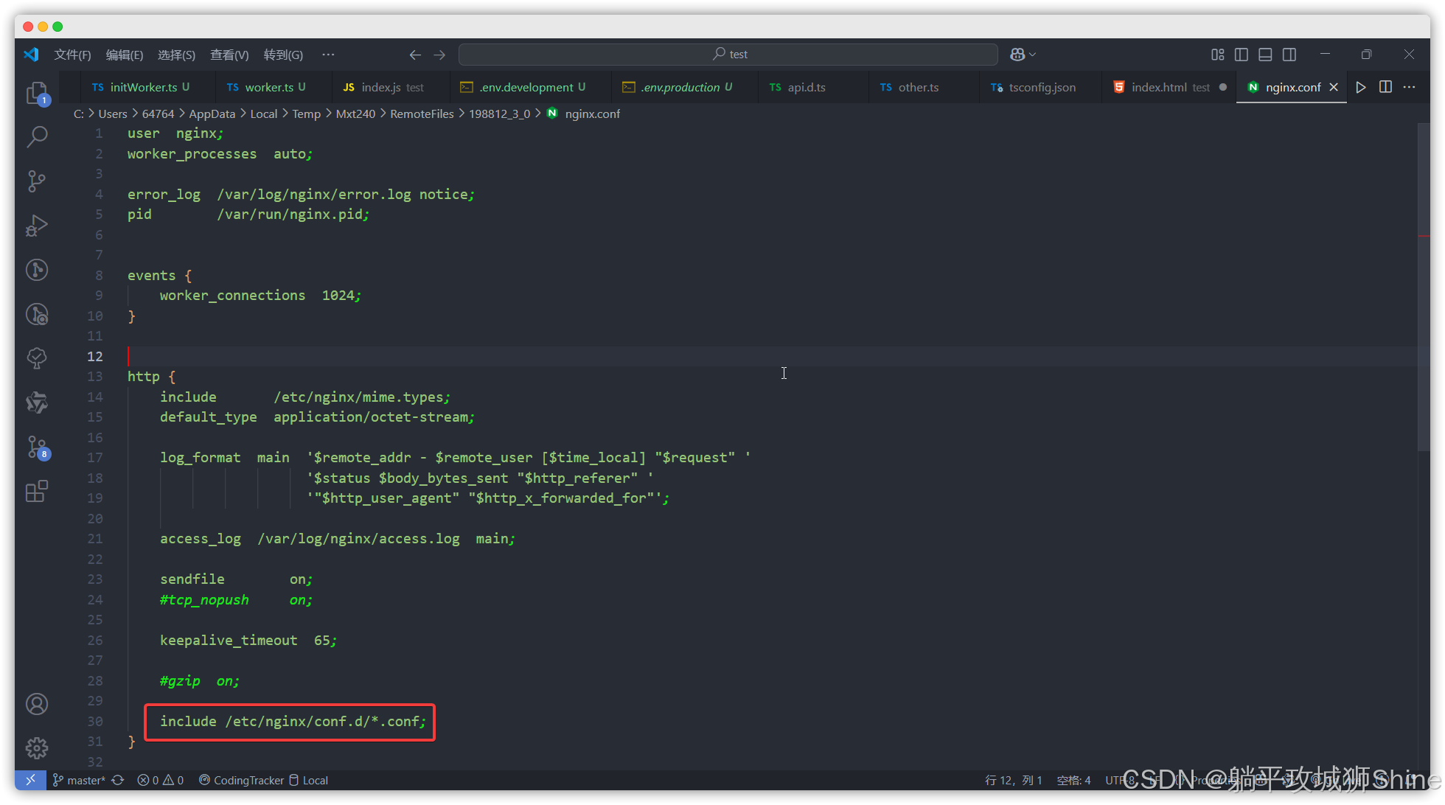
Task: Toggle secondary sidebar visibility
Action: click(1289, 55)
